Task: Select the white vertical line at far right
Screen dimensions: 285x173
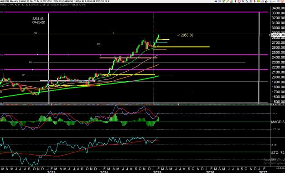Action: pos(259,58)
